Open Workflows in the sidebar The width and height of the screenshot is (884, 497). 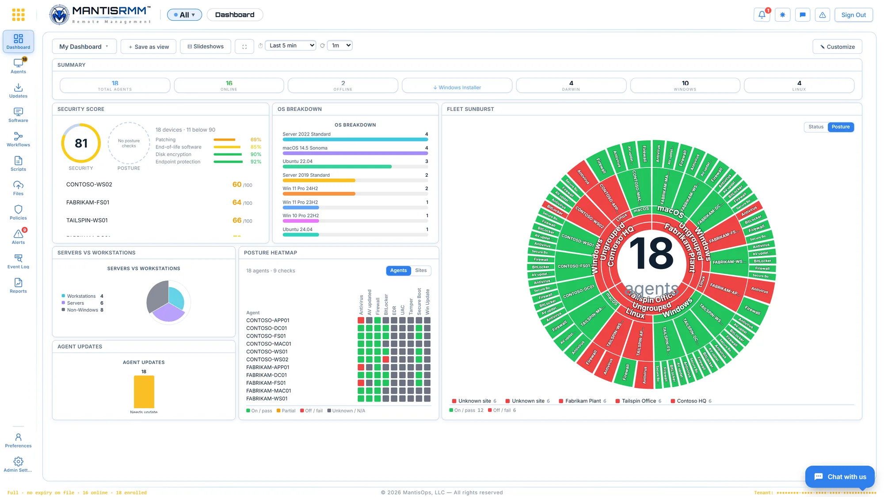[18, 139]
